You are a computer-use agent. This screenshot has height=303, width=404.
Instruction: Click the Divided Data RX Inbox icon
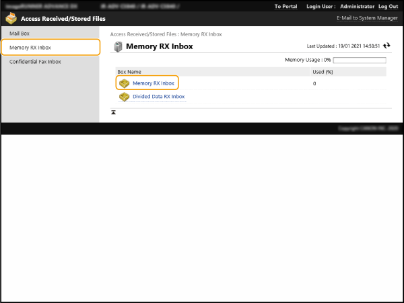[124, 97]
